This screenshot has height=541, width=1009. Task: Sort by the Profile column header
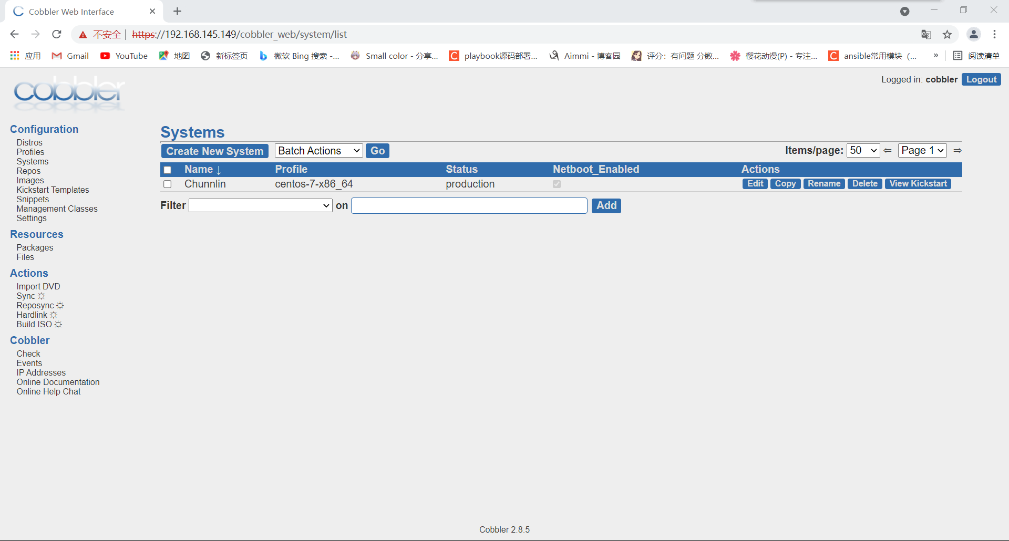(x=291, y=169)
